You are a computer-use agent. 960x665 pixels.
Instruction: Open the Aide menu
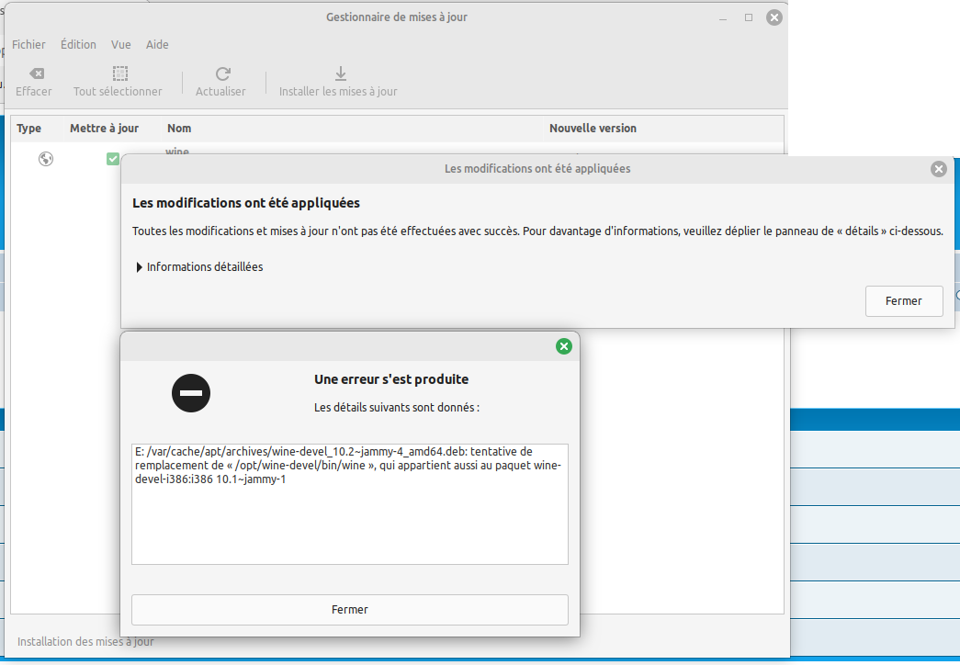pyautogui.click(x=157, y=44)
